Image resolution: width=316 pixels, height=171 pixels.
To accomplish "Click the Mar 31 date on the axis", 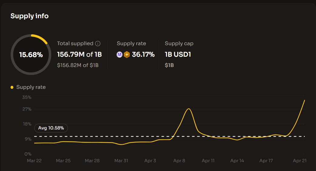I will pos(121,161).
